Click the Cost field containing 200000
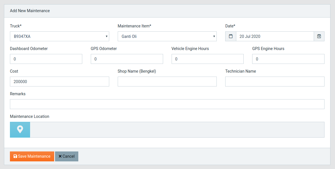 coord(59,81)
